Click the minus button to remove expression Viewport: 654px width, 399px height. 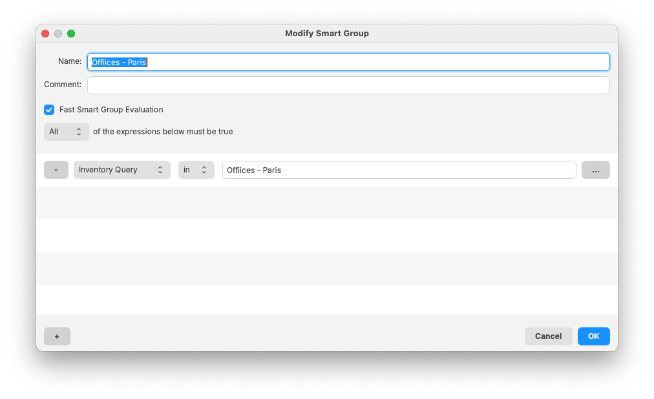(56, 170)
